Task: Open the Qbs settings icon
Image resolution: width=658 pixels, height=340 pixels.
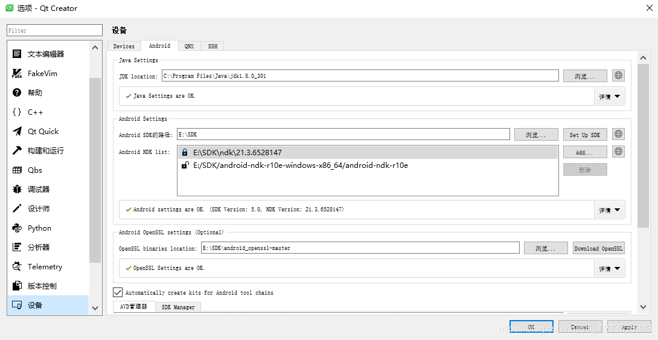Action: [x=17, y=170]
